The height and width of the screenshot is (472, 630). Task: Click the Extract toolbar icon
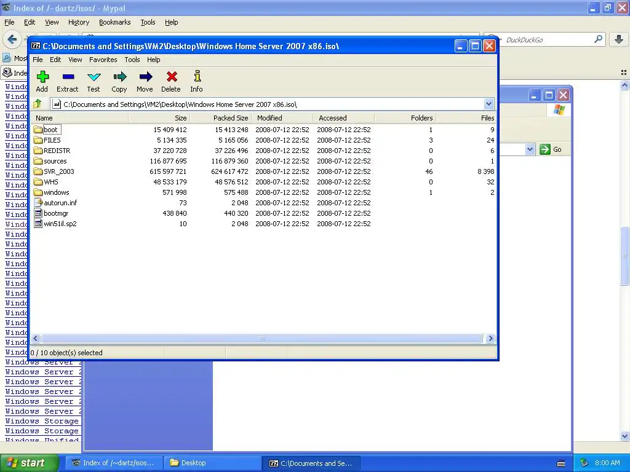[x=68, y=82]
